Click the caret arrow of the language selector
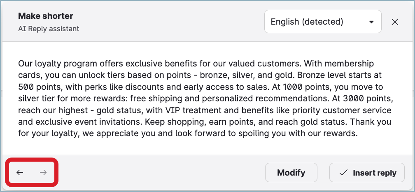The width and height of the screenshot is (415, 192). [371, 22]
